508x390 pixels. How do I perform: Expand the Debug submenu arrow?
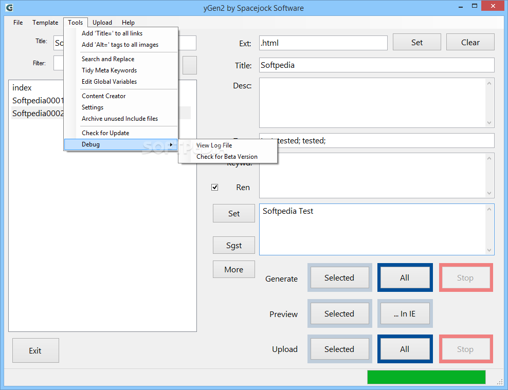[171, 144]
